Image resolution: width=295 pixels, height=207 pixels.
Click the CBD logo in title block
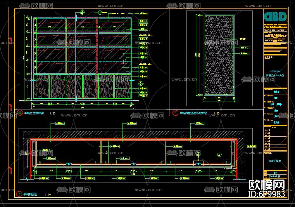pos(275,17)
